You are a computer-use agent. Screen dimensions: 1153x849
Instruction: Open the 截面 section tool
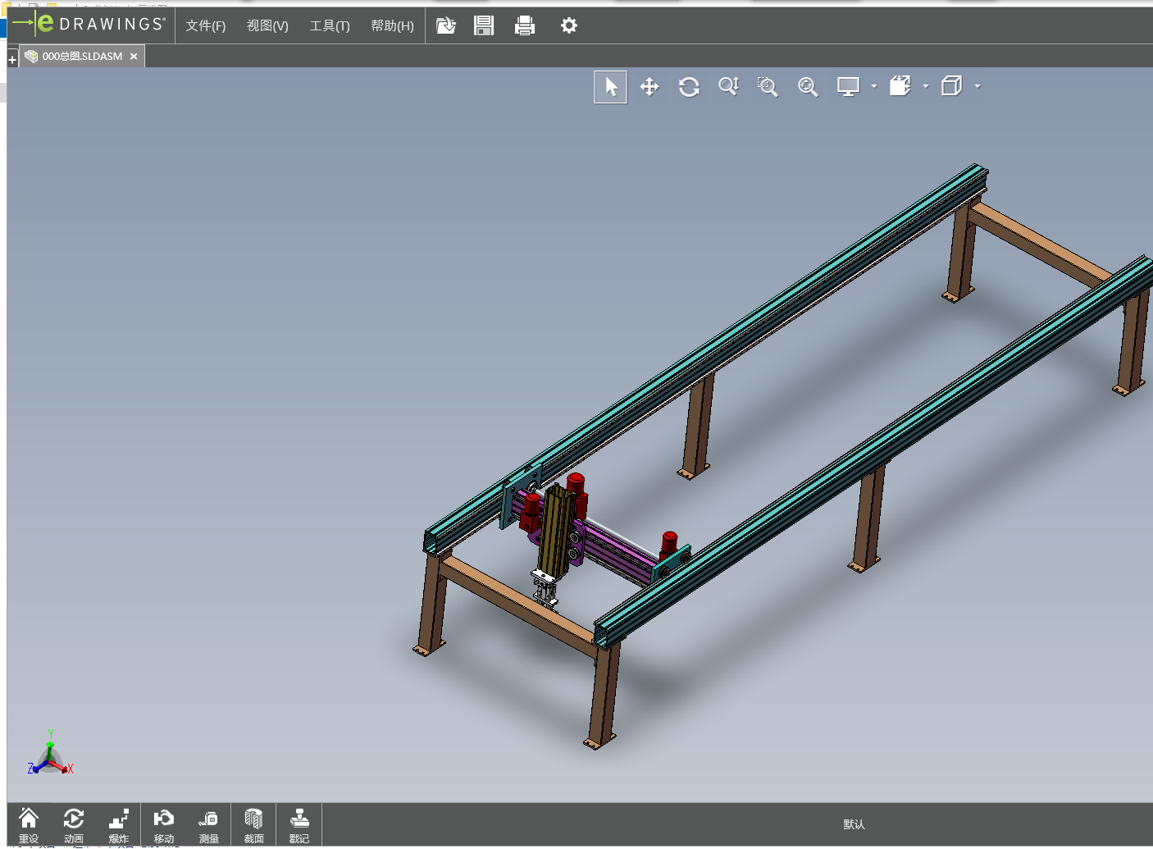253,824
